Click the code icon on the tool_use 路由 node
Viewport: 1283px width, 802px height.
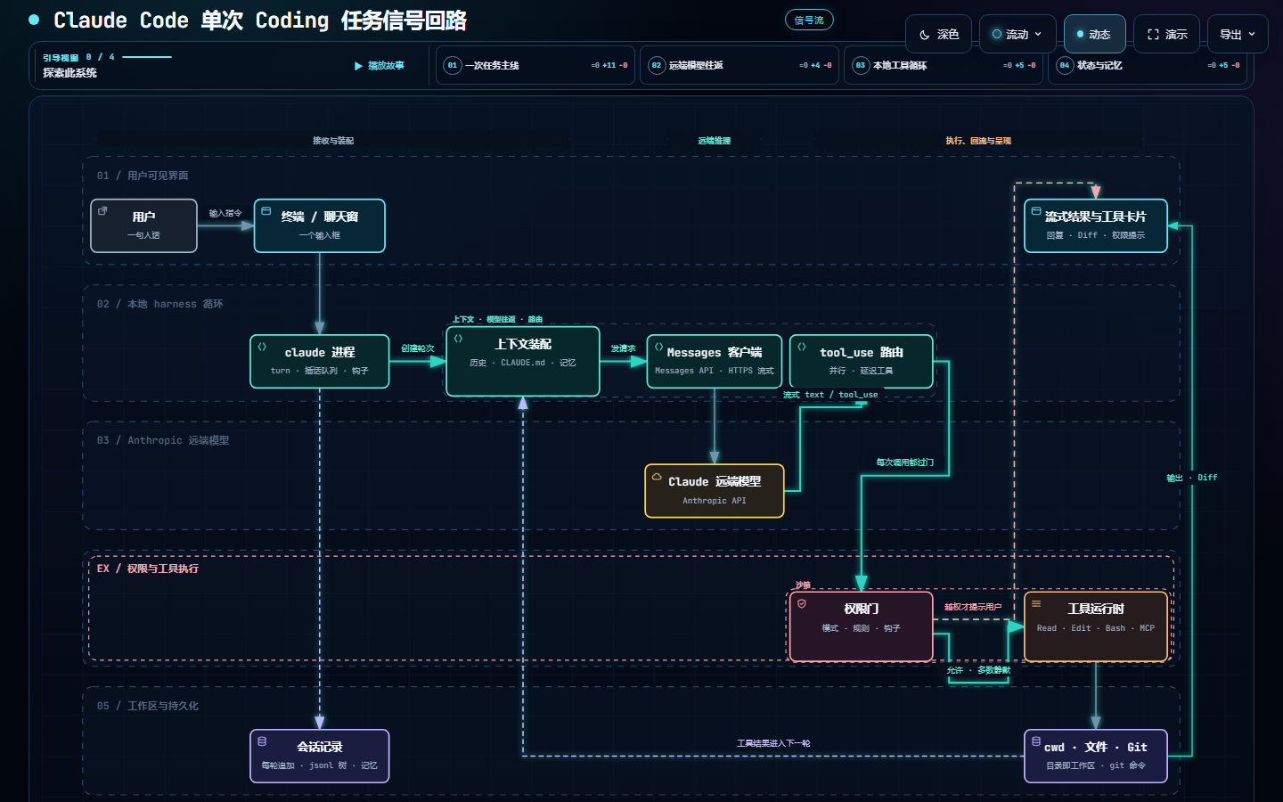click(x=802, y=347)
